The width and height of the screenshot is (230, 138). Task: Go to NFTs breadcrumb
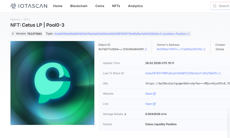click(x=27, y=20)
